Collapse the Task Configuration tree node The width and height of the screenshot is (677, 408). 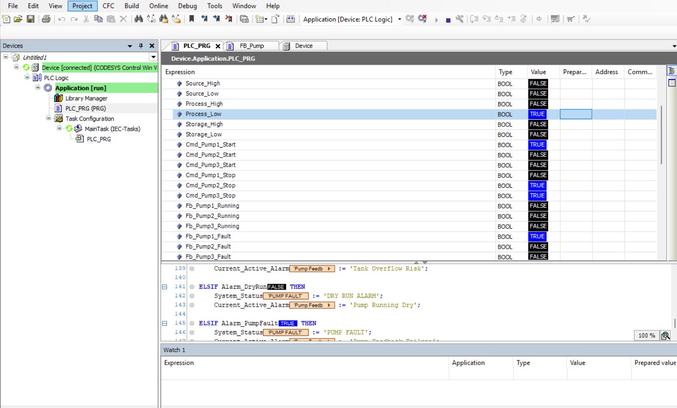[x=49, y=118]
